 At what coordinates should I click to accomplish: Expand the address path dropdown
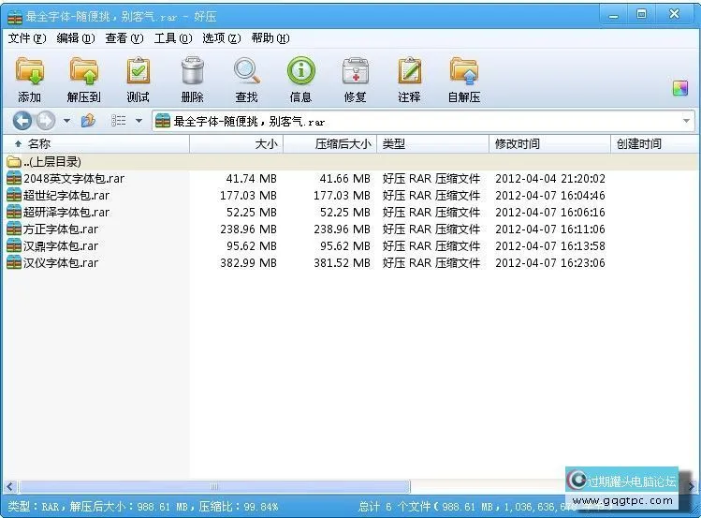(686, 121)
